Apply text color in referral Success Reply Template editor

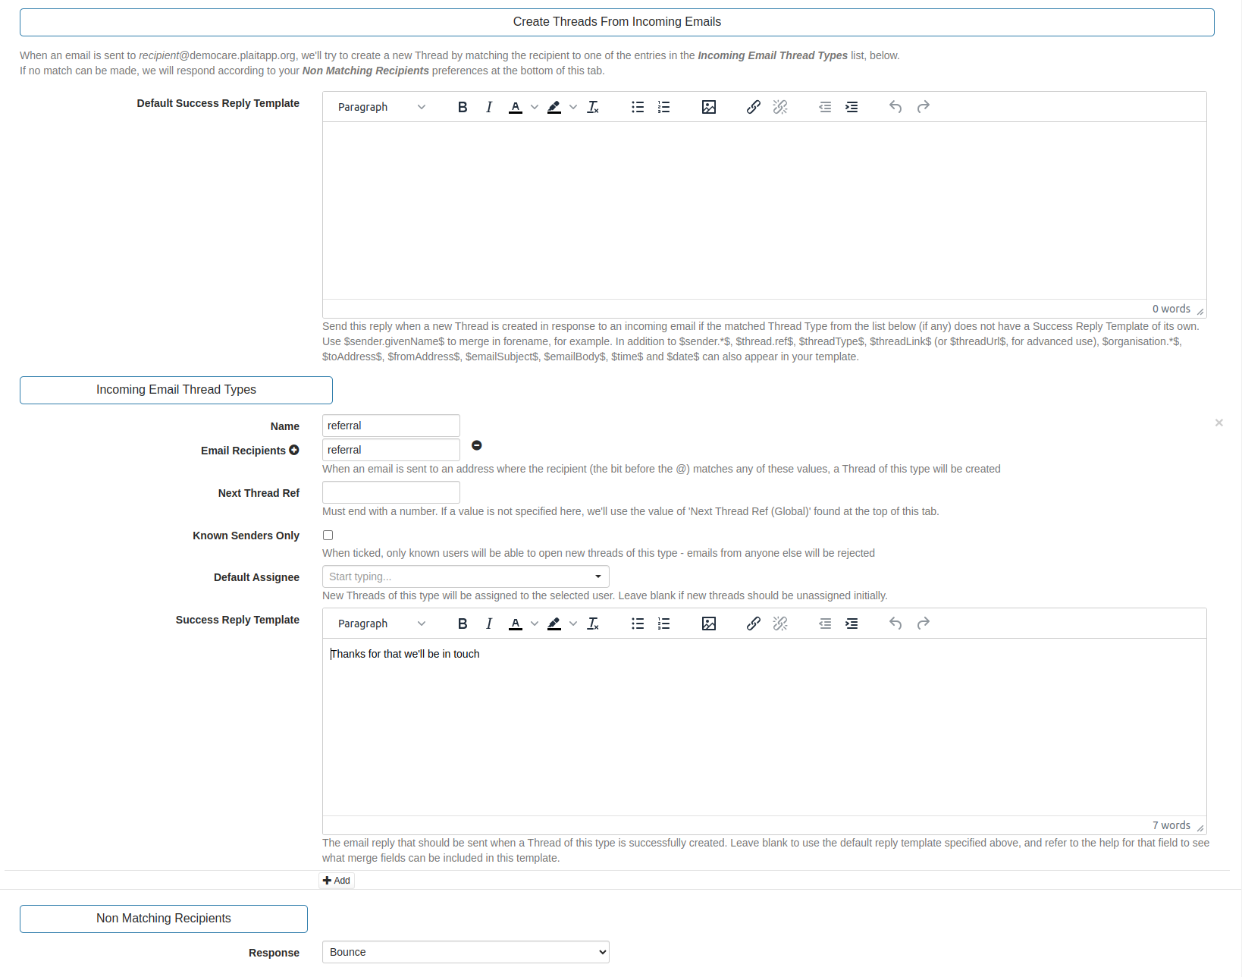point(516,624)
